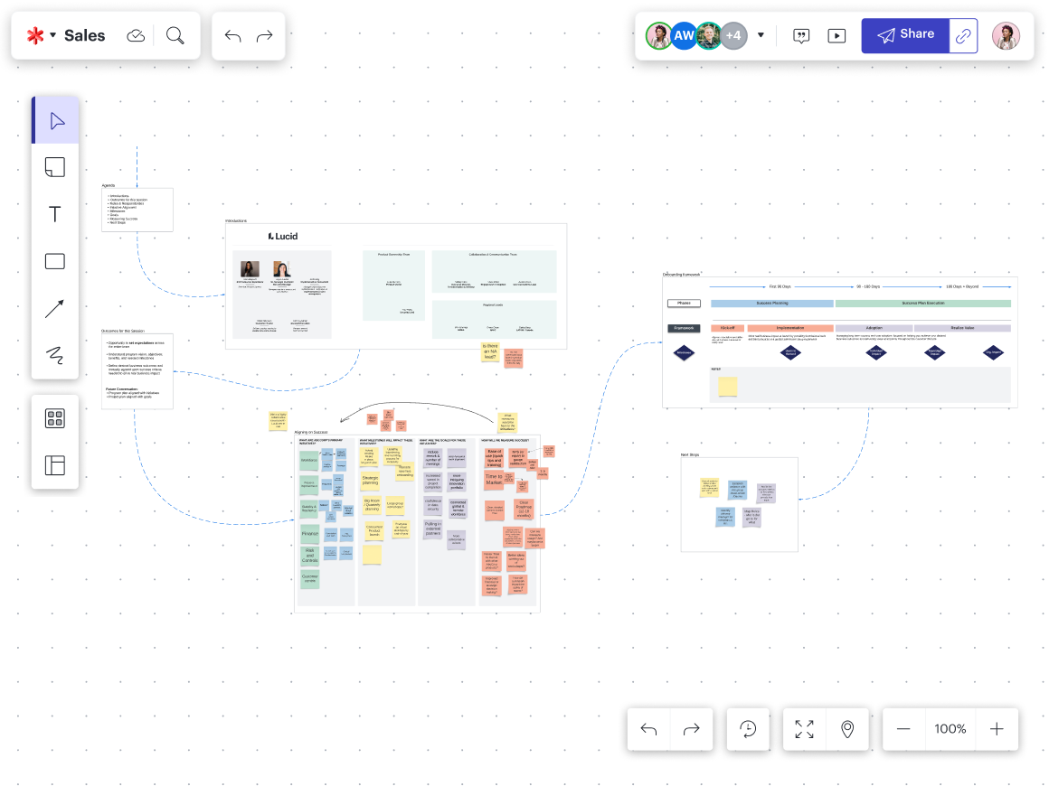Open the comments chat panel

click(x=801, y=36)
